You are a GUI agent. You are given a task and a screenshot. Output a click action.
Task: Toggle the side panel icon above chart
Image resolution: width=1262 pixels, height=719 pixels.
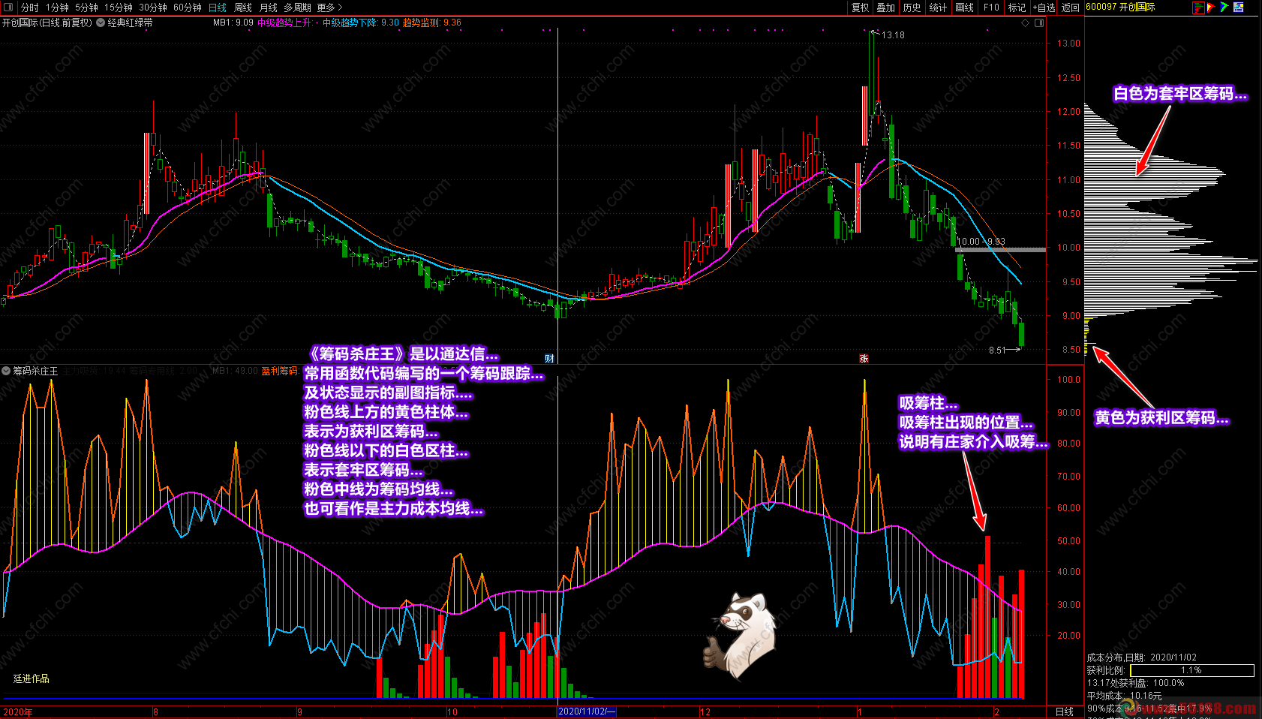pyautogui.click(x=1039, y=23)
